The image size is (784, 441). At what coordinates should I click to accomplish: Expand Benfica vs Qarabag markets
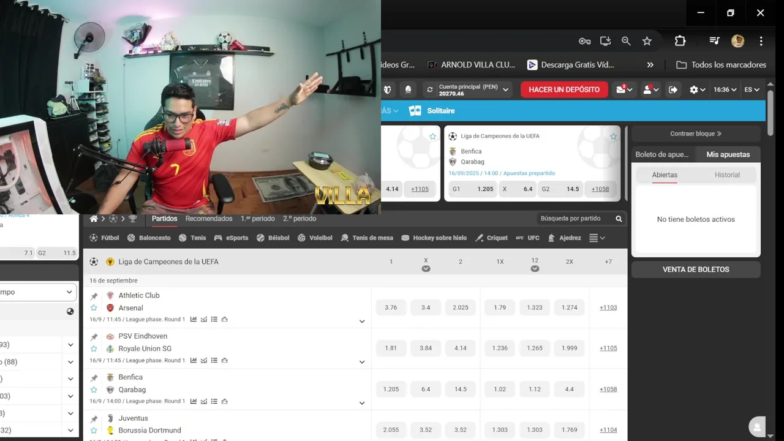click(362, 403)
